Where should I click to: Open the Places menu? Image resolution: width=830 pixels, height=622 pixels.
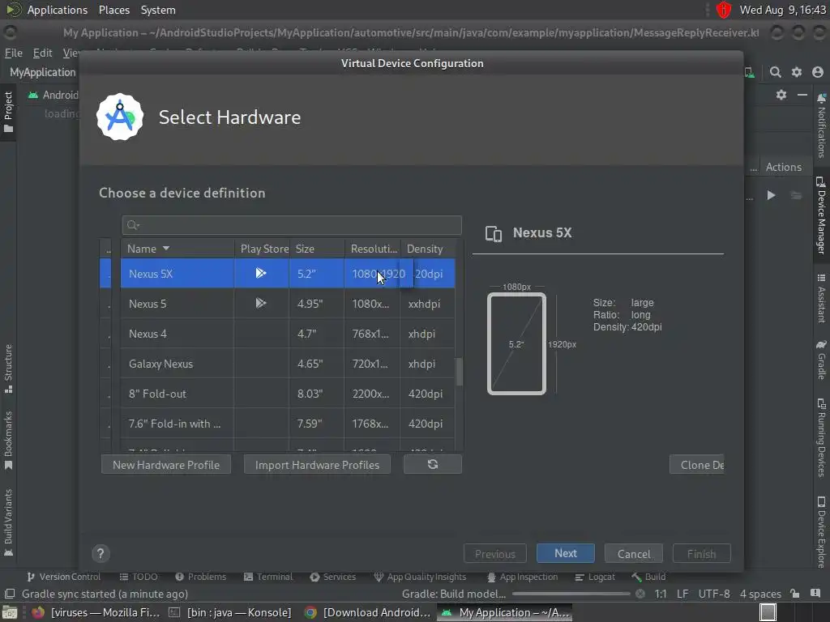click(113, 10)
